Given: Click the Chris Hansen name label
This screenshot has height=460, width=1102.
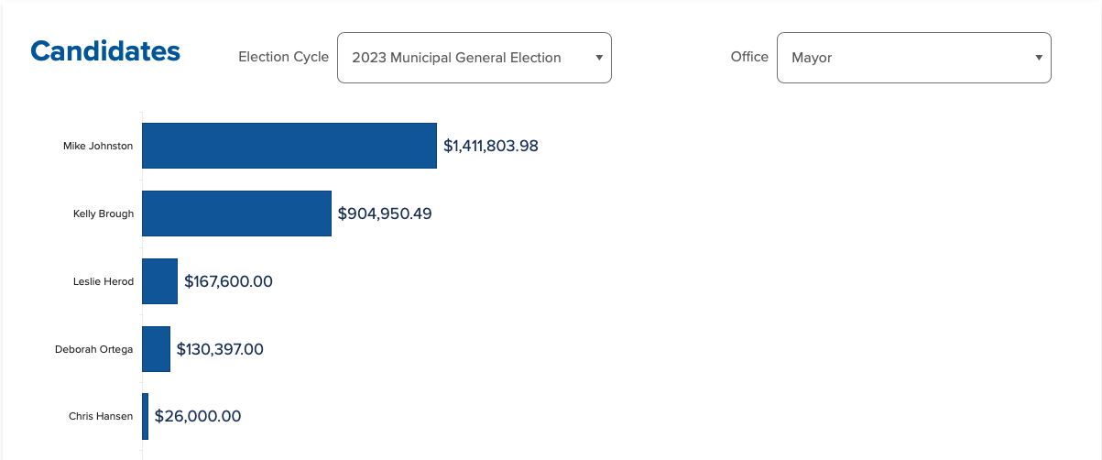Looking at the screenshot, I should coord(101,416).
